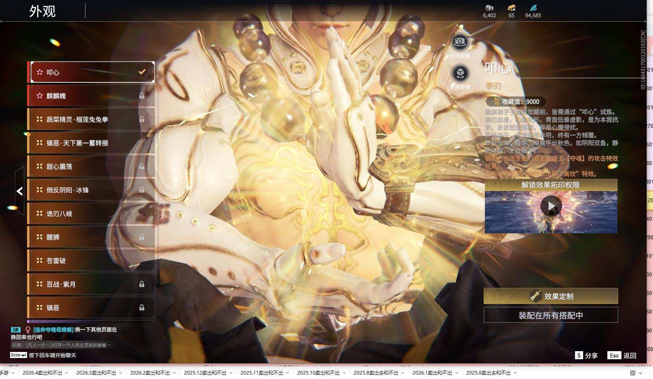Click the S 分享 share button
The image size is (653, 379).
(586, 355)
